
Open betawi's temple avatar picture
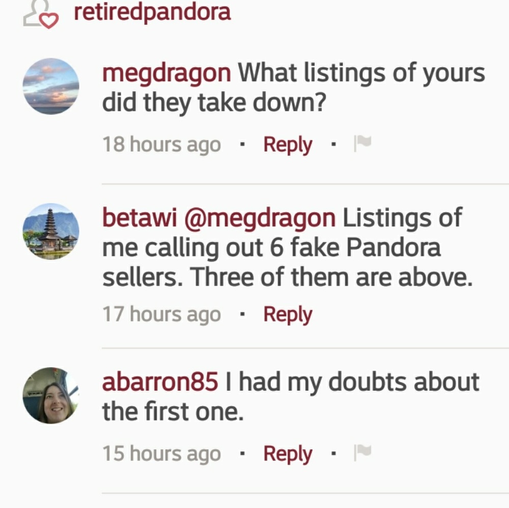click(51, 231)
